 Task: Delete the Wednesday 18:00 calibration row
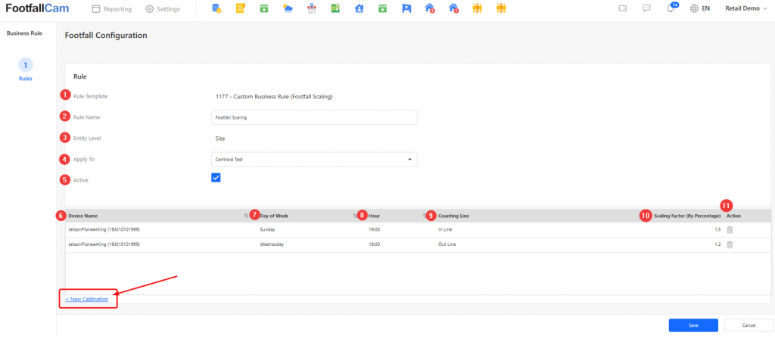pyautogui.click(x=730, y=244)
